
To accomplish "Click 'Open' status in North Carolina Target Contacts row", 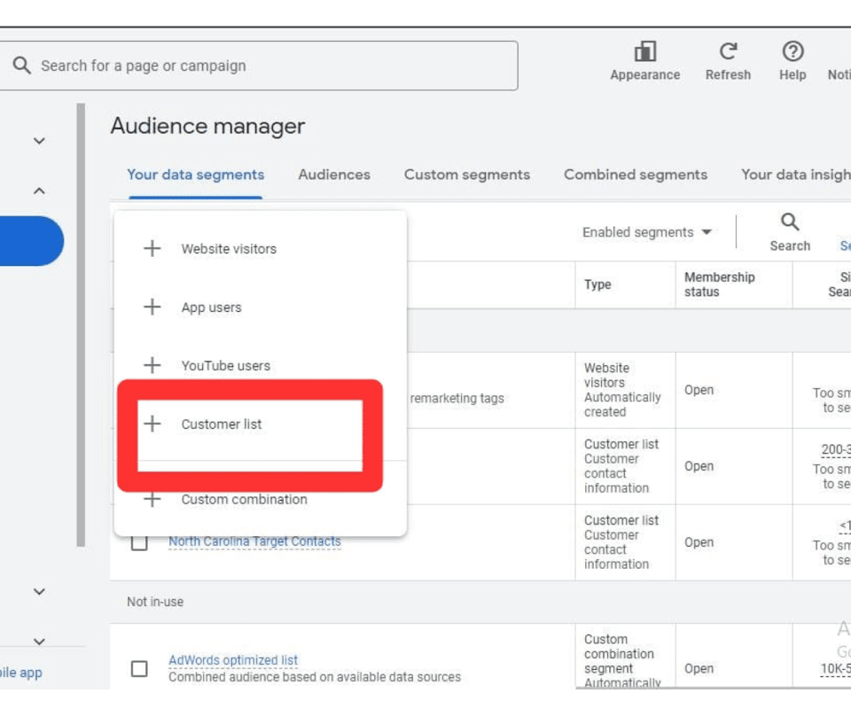I will [699, 542].
